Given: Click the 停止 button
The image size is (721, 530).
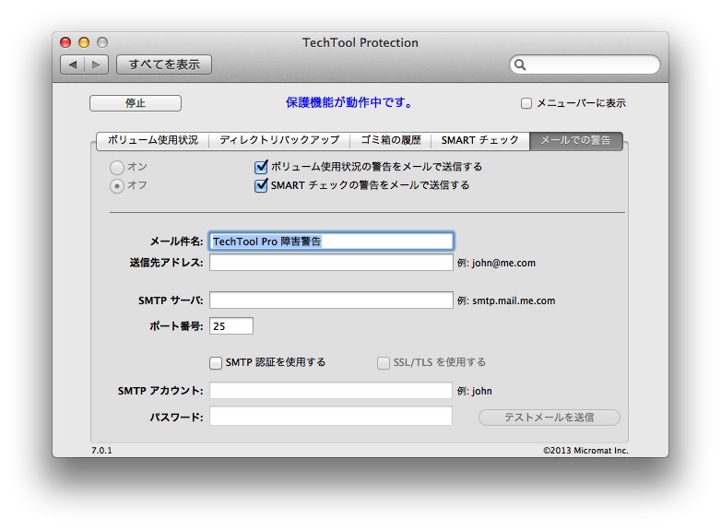Looking at the screenshot, I should point(136,103).
